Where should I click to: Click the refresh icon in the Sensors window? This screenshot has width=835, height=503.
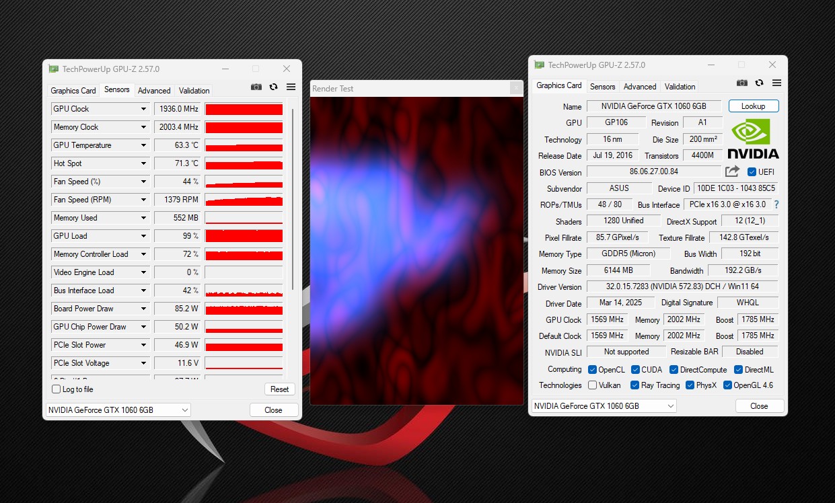(x=274, y=87)
